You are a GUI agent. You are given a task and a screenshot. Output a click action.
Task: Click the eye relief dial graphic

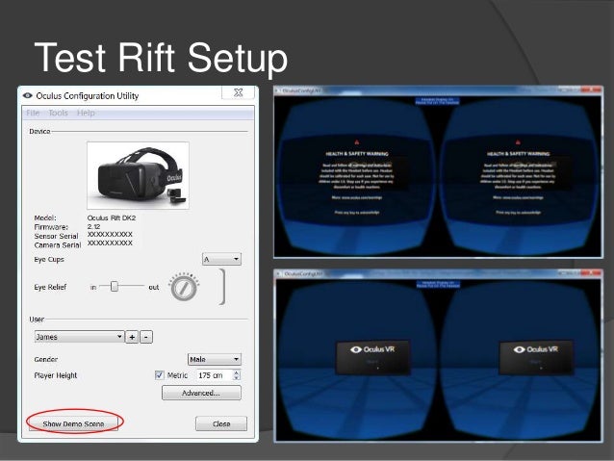click(184, 288)
